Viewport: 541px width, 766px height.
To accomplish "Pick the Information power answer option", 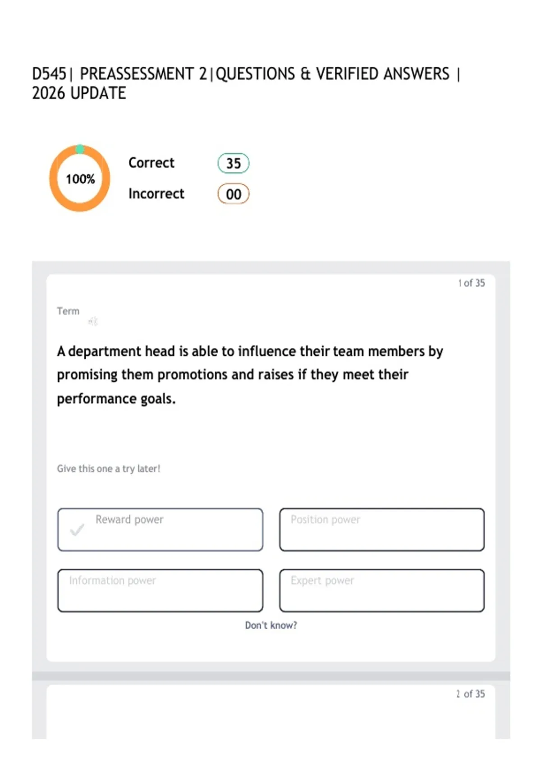I will pyautogui.click(x=160, y=590).
